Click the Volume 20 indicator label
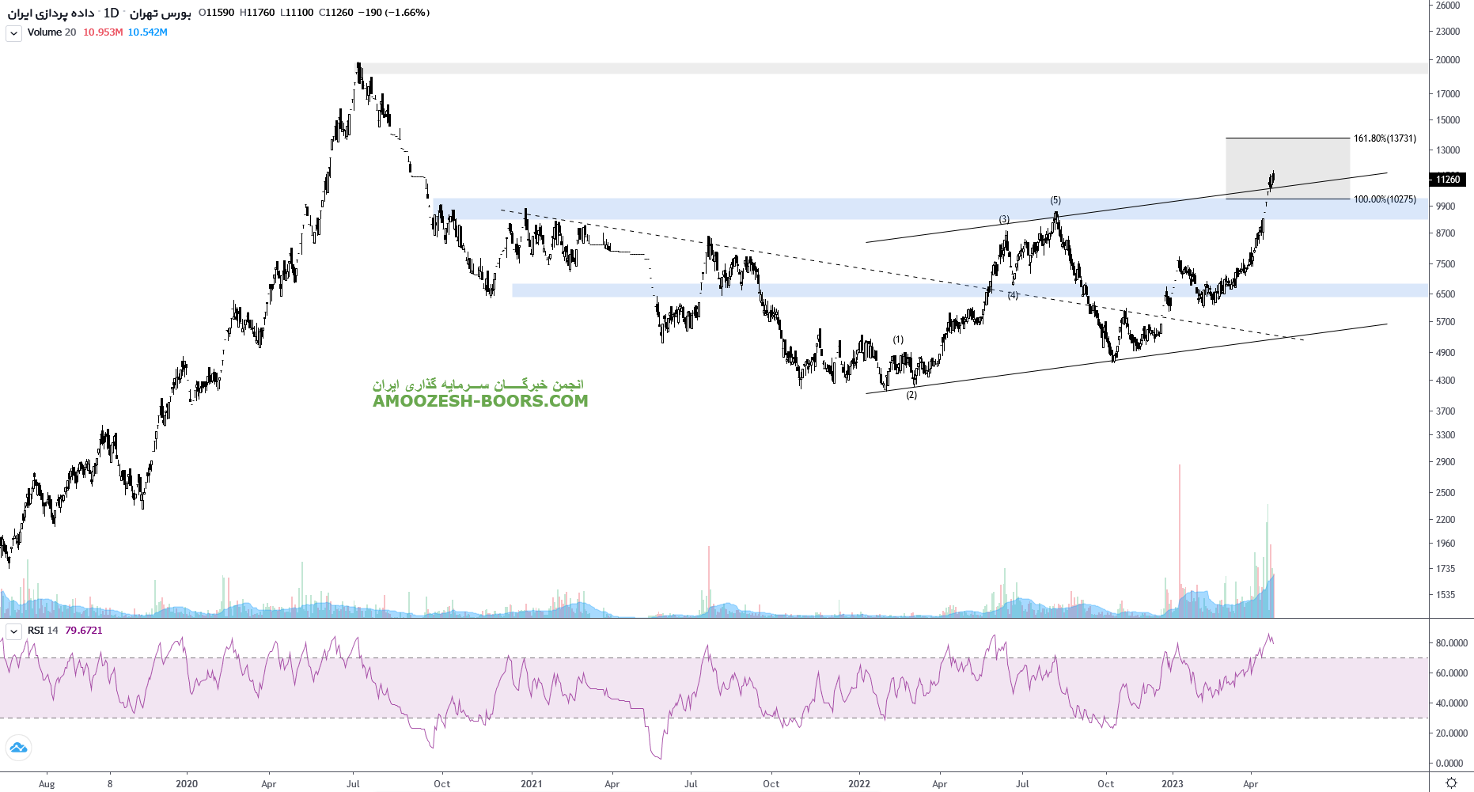 (51, 32)
